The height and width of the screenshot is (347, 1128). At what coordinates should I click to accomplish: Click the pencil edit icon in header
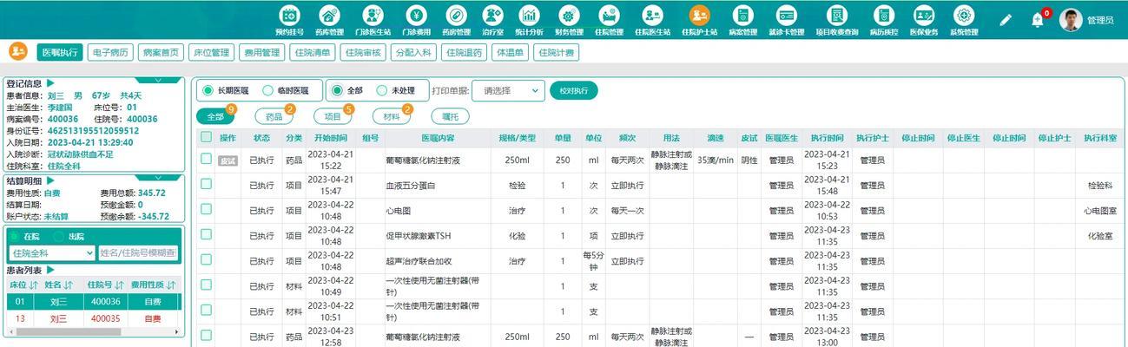tap(1006, 20)
